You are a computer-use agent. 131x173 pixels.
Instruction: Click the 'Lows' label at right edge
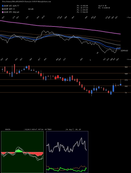(x=129, y=59)
